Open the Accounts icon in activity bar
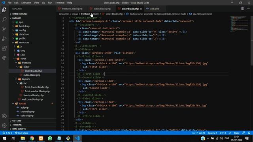The width and height of the screenshot is (253, 142). 4,116
